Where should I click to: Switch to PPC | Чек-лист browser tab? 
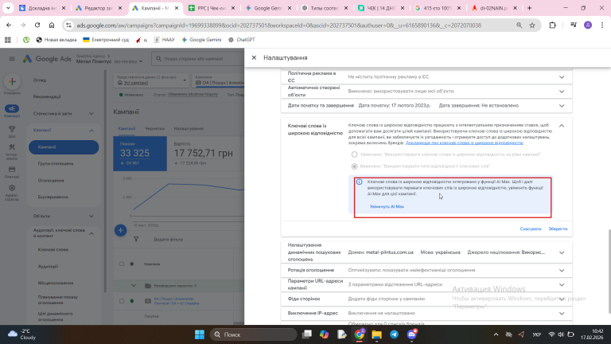point(212,8)
